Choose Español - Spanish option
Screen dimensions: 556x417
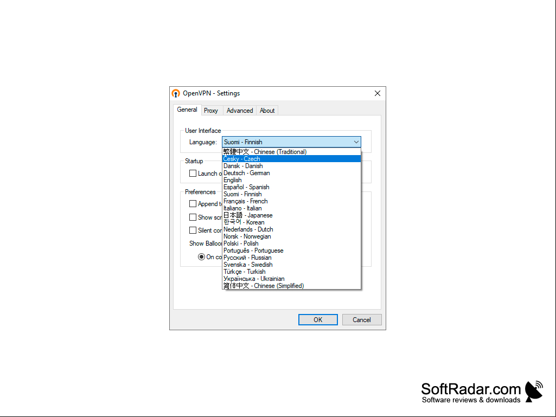pyautogui.click(x=291, y=187)
